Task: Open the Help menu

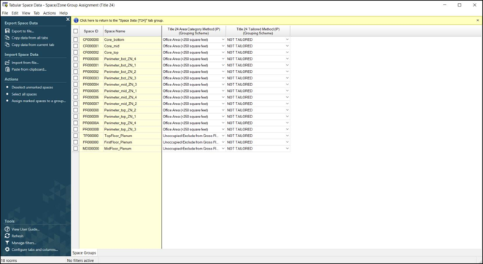Action: (x=63, y=13)
